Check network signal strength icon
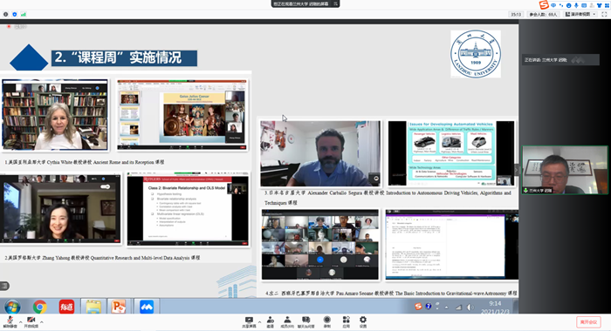 click(24, 15)
